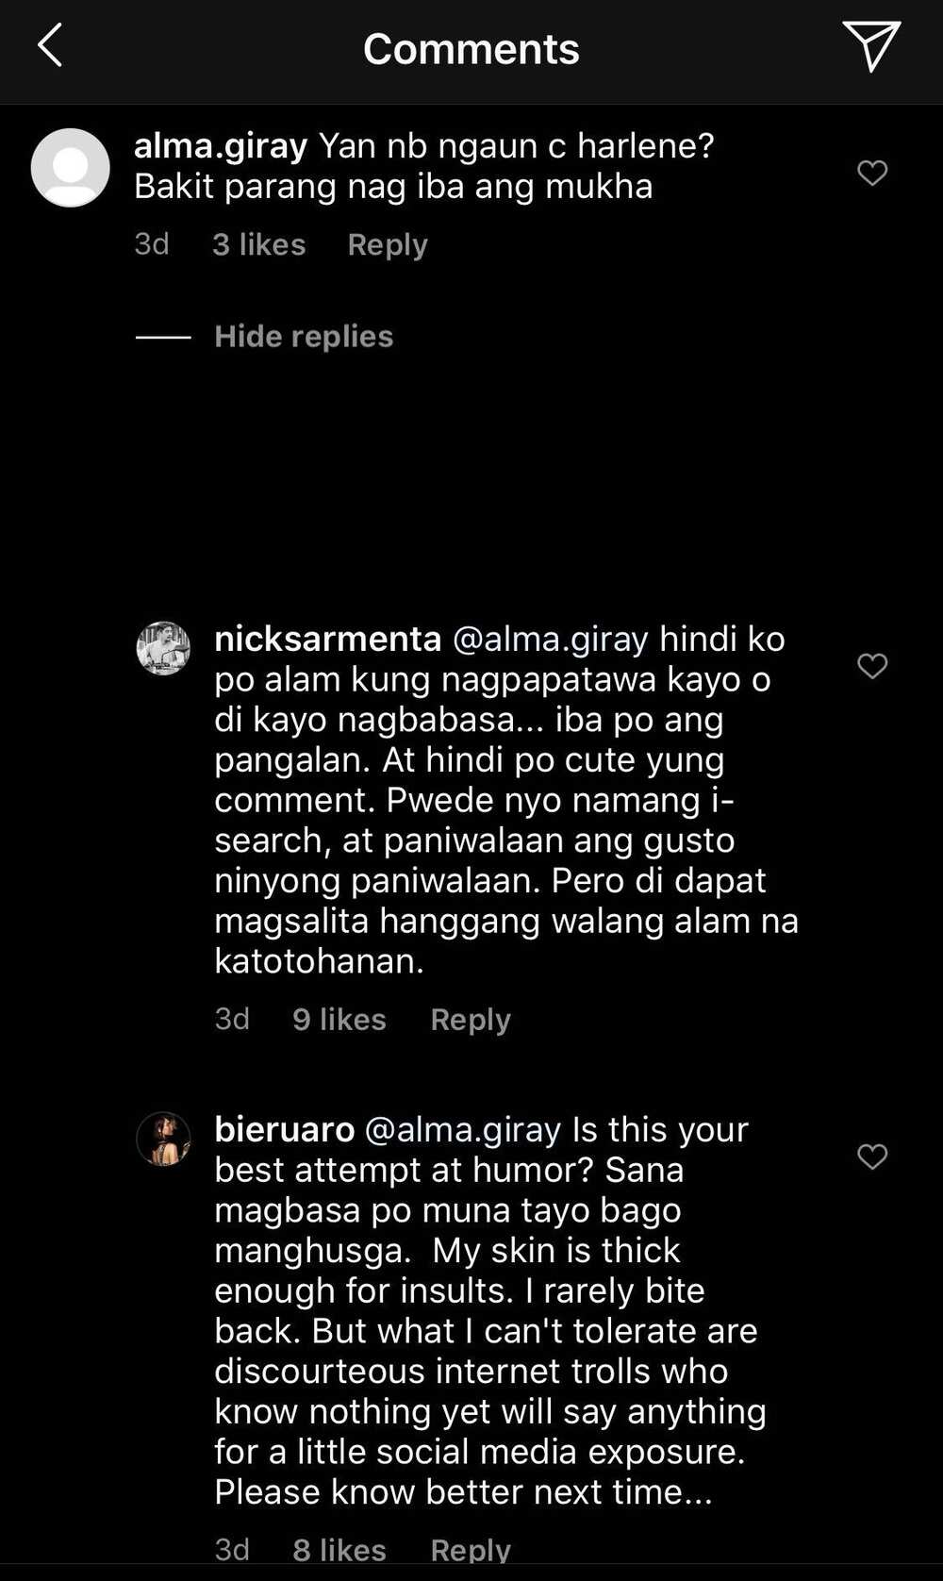View 8 likes on bieruaro's reply
Screen dimensions: 943x1581
(339, 1549)
